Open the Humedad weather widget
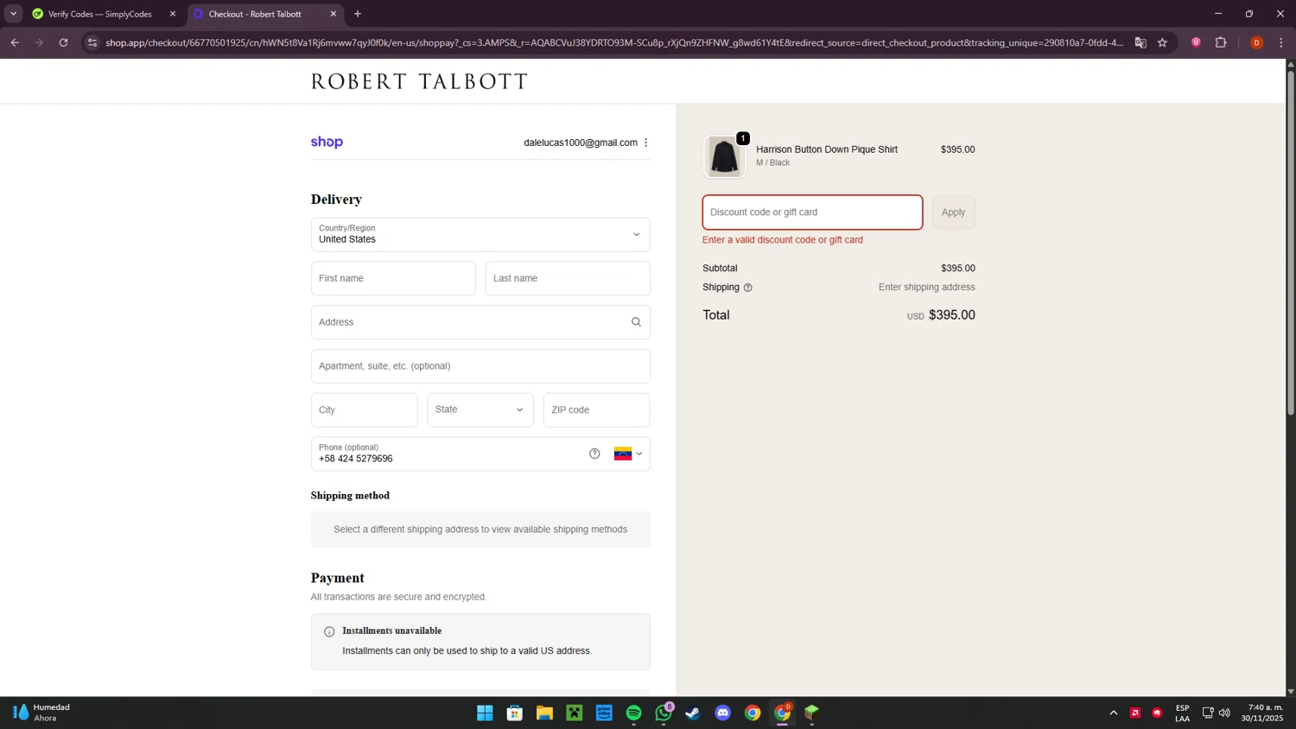This screenshot has width=1296, height=729. (42, 713)
